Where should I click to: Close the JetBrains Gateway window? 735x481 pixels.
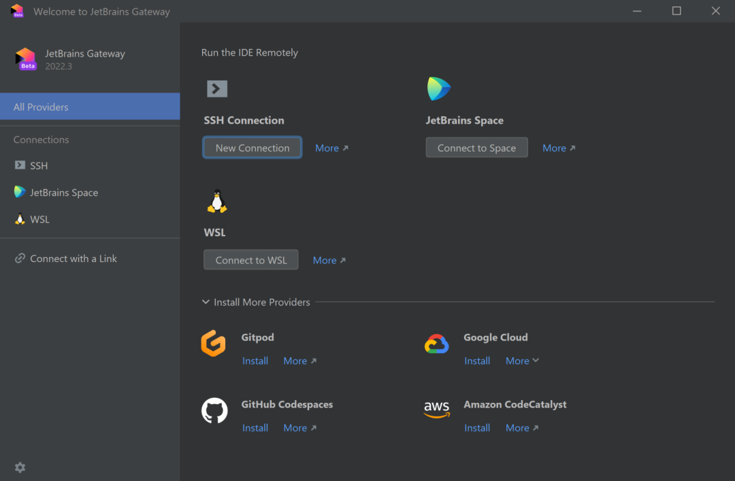pos(716,11)
